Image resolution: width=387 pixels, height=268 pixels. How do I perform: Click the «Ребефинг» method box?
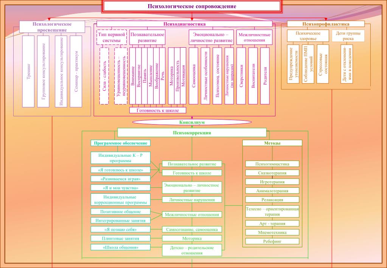click(272, 242)
